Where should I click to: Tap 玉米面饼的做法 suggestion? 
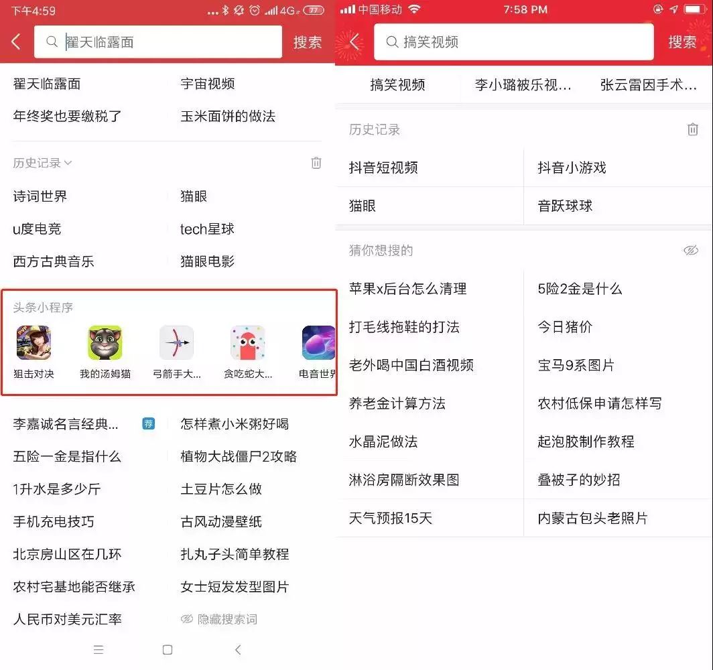(228, 117)
